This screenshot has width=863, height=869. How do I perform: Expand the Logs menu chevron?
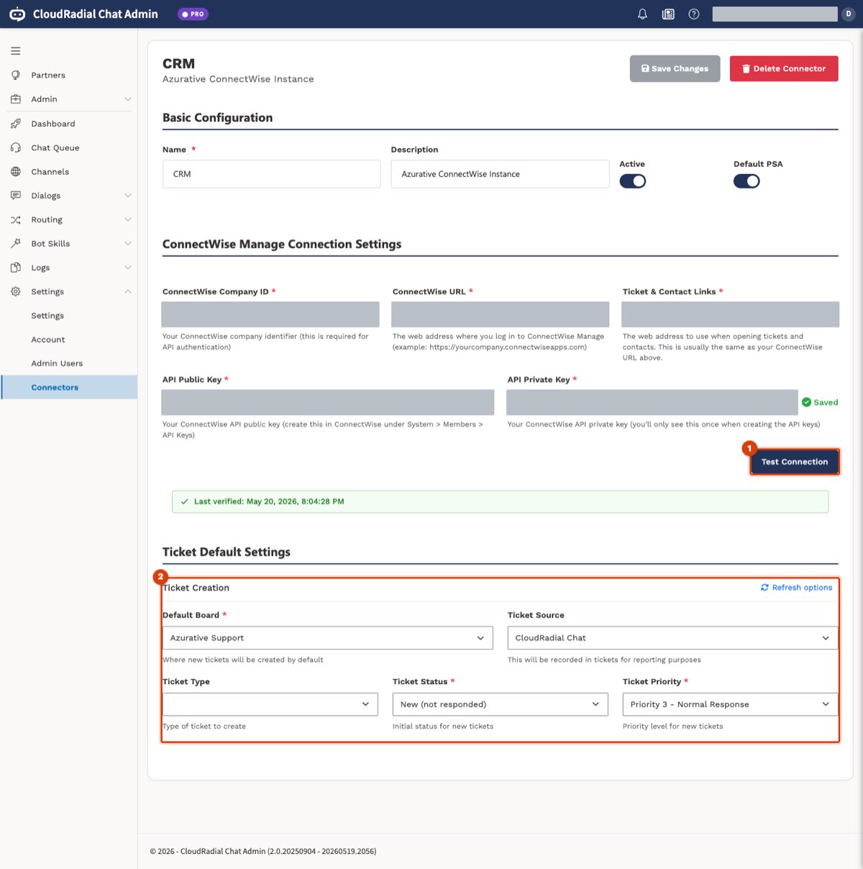pos(128,268)
